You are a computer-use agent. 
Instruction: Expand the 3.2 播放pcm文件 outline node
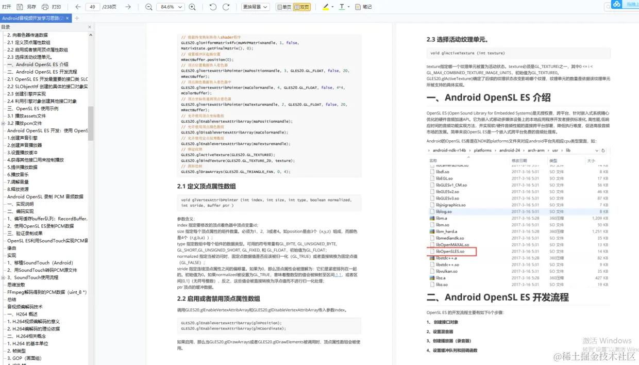3,123
